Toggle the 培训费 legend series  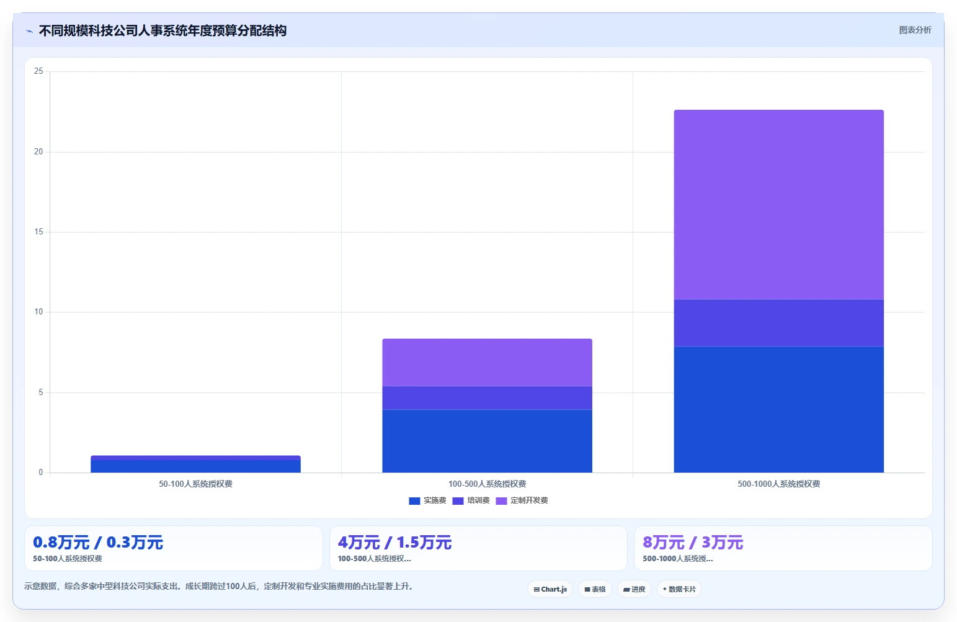(x=471, y=500)
